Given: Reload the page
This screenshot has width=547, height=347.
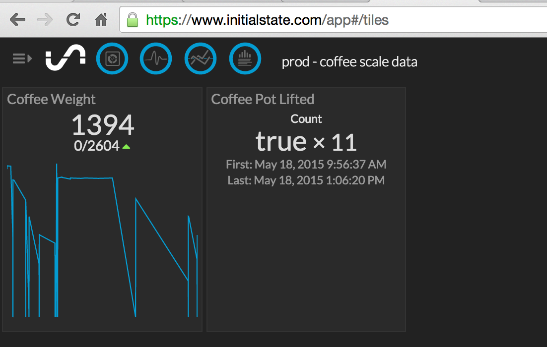Looking at the screenshot, I should point(73,20).
